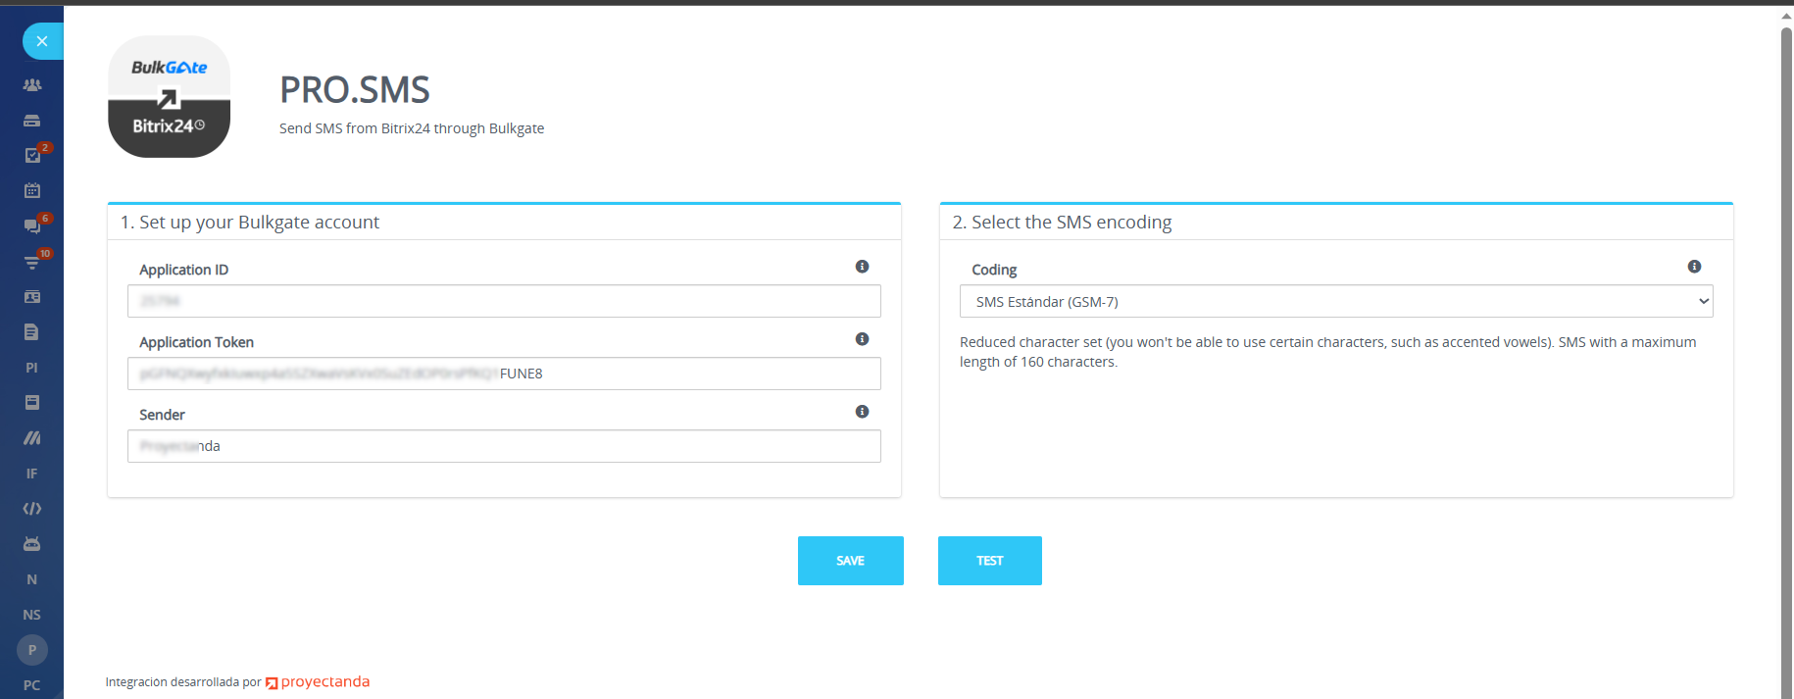
Task: Click the Application Token info icon
Action: click(x=862, y=339)
